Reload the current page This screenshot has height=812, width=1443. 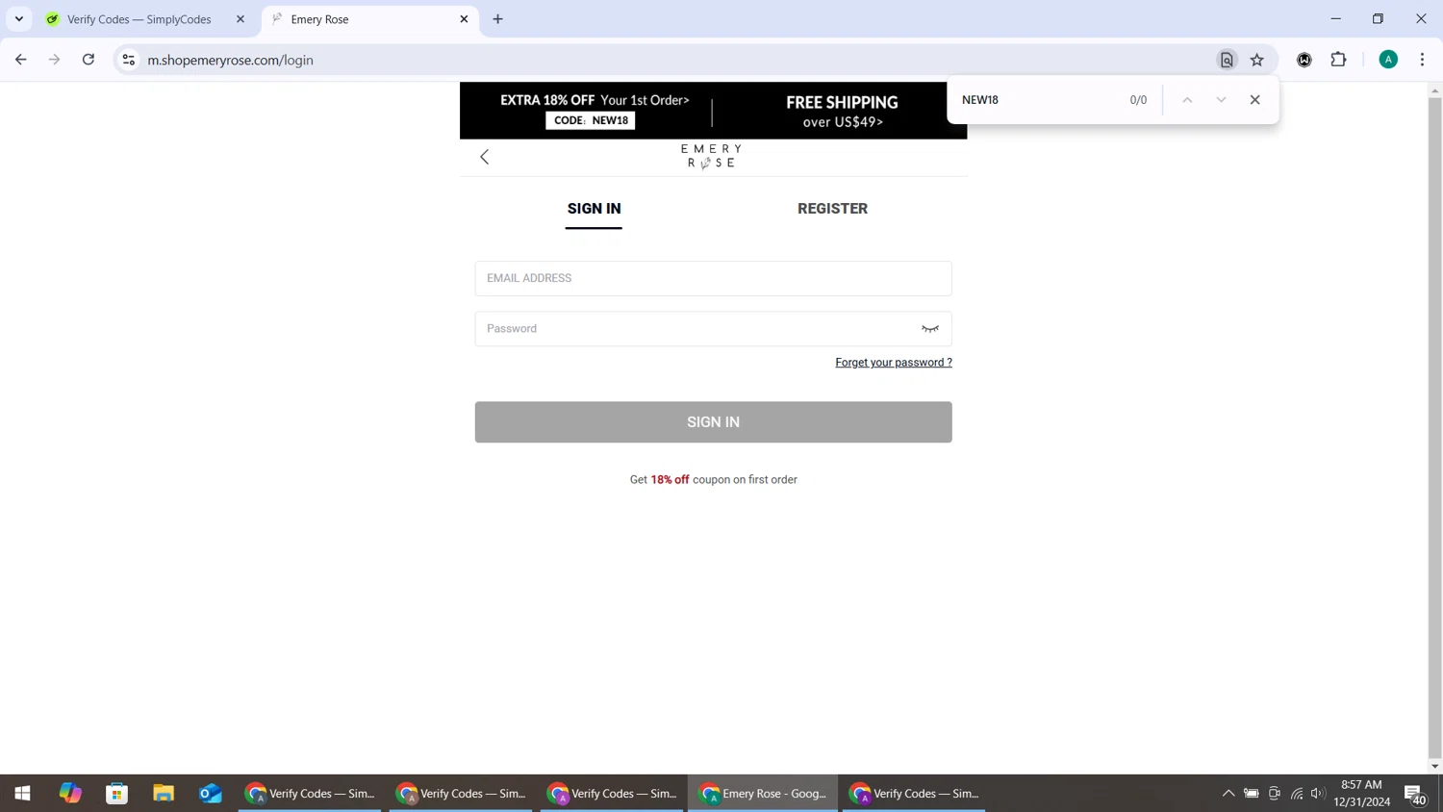[89, 60]
